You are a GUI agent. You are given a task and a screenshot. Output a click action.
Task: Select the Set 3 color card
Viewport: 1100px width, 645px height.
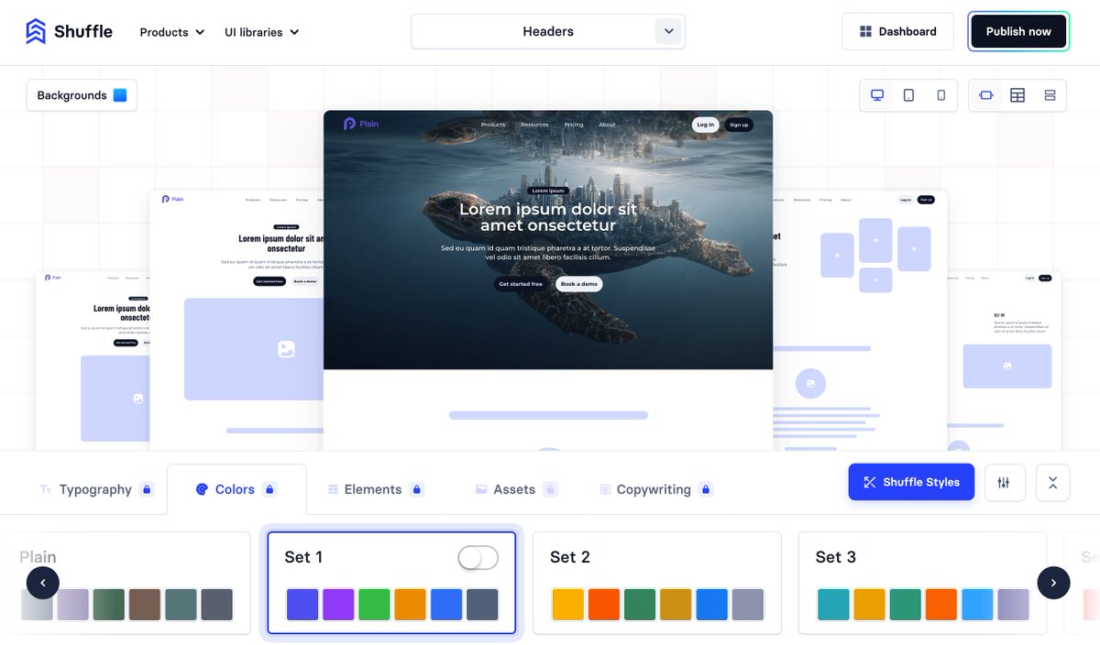pyautogui.click(x=922, y=583)
